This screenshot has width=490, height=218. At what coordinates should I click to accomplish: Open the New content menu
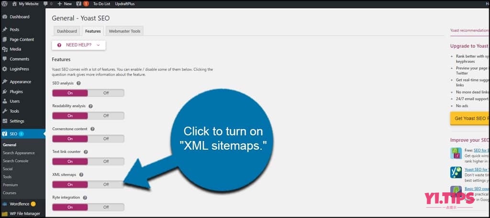[x=65, y=4]
